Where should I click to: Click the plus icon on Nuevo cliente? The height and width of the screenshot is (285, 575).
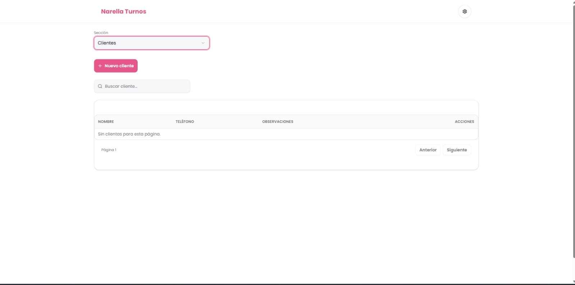(100, 66)
